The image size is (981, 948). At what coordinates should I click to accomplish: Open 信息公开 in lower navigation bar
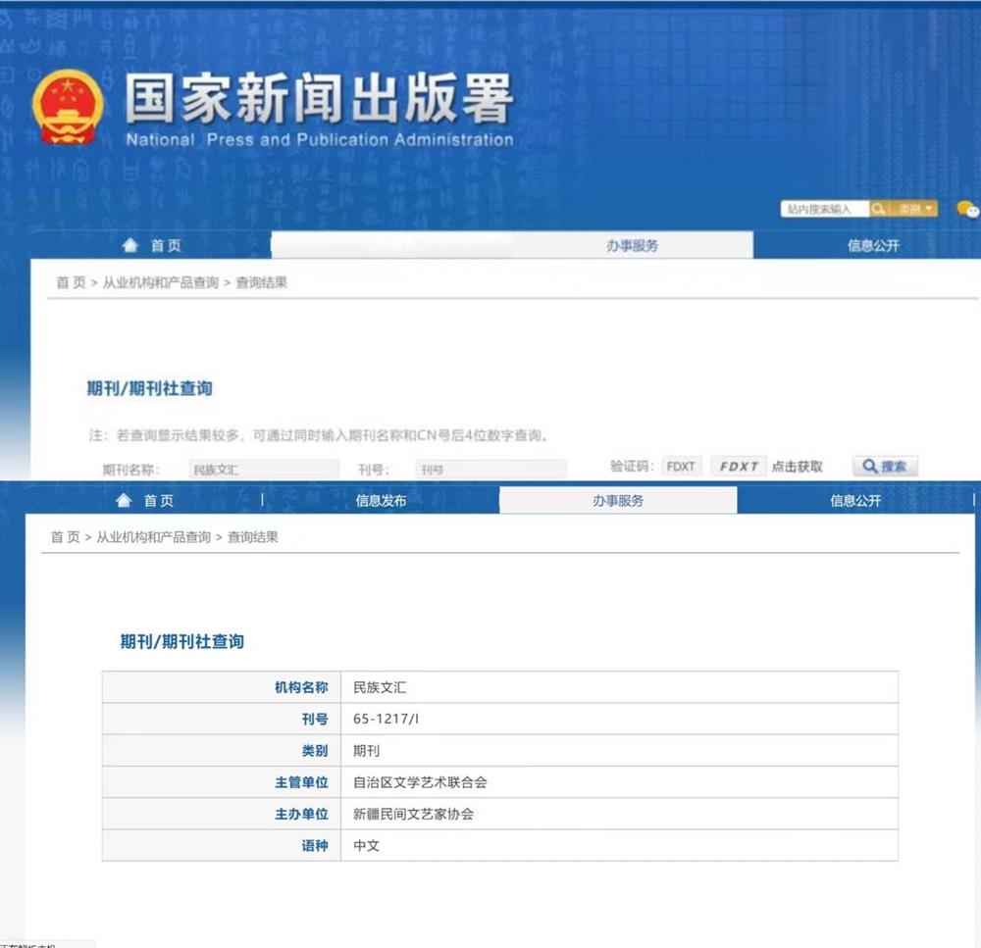click(855, 501)
